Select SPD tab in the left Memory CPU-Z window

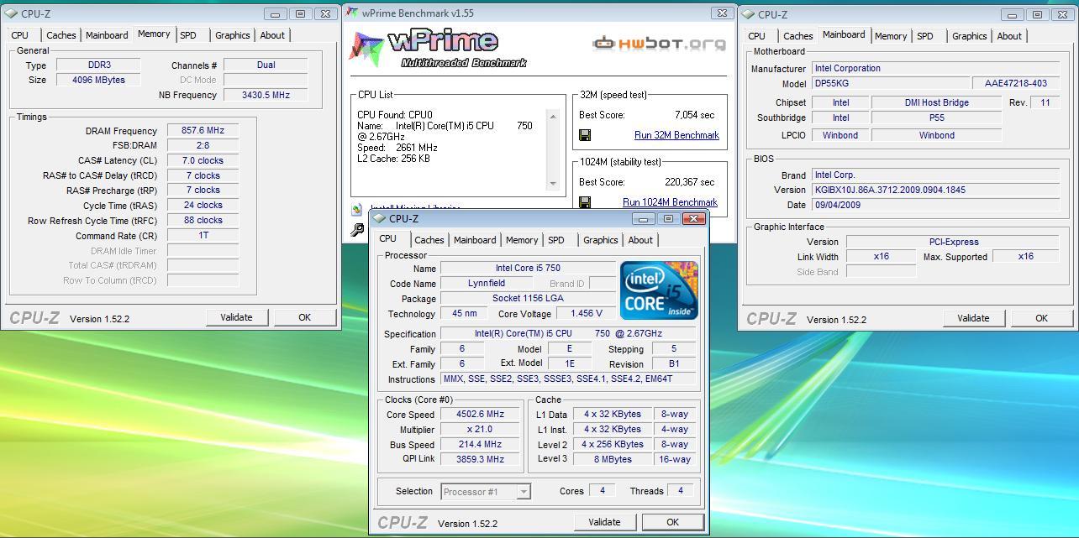pos(188,35)
